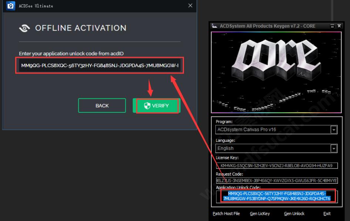The width and height of the screenshot is (350, 221).
Task: Click VERIFY to validate the unlock code
Action: (157, 105)
